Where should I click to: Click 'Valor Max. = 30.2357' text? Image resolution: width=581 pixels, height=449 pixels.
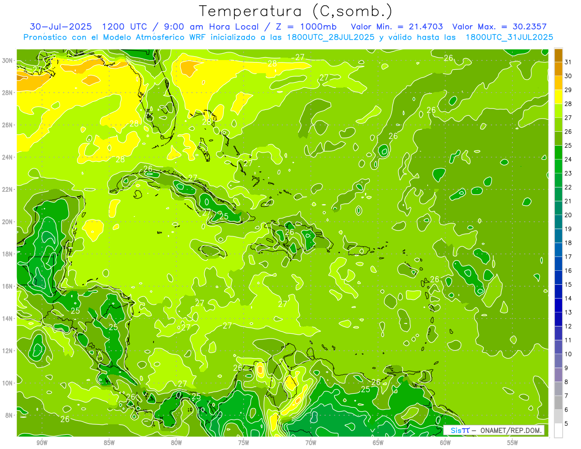[x=499, y=27]
